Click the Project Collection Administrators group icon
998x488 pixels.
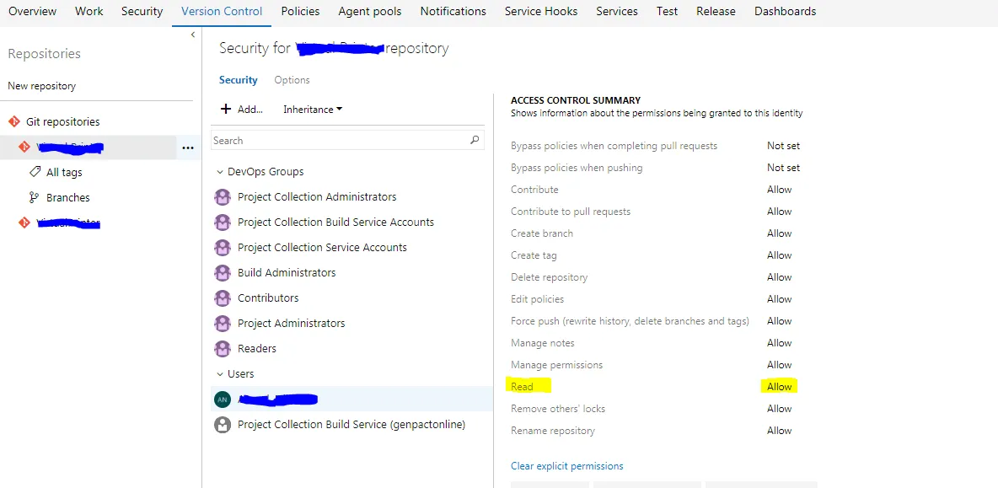(x=223, y=197)
